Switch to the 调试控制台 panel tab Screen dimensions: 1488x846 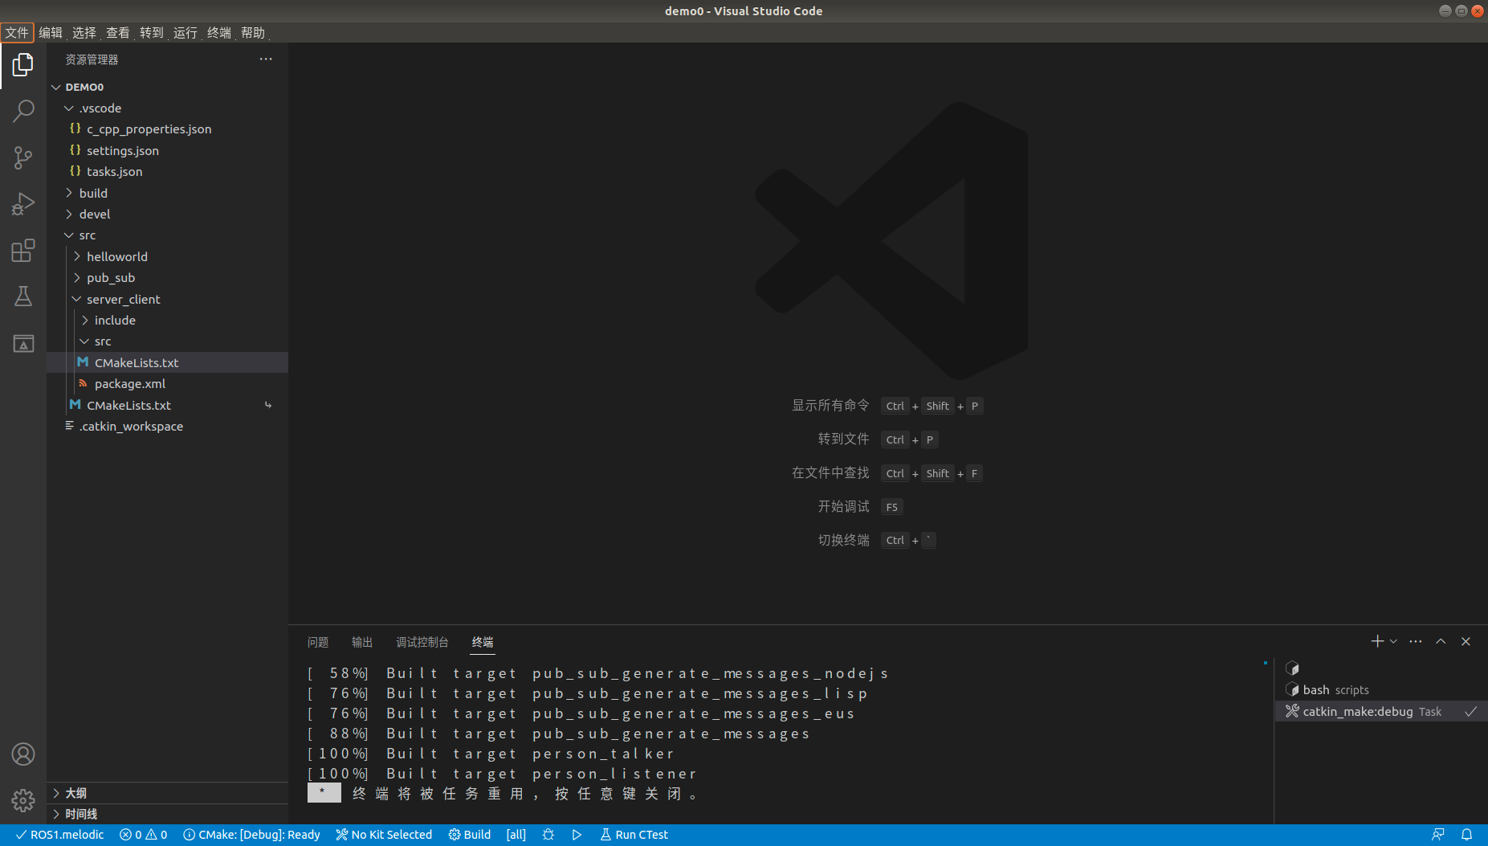tap(422, 642)
